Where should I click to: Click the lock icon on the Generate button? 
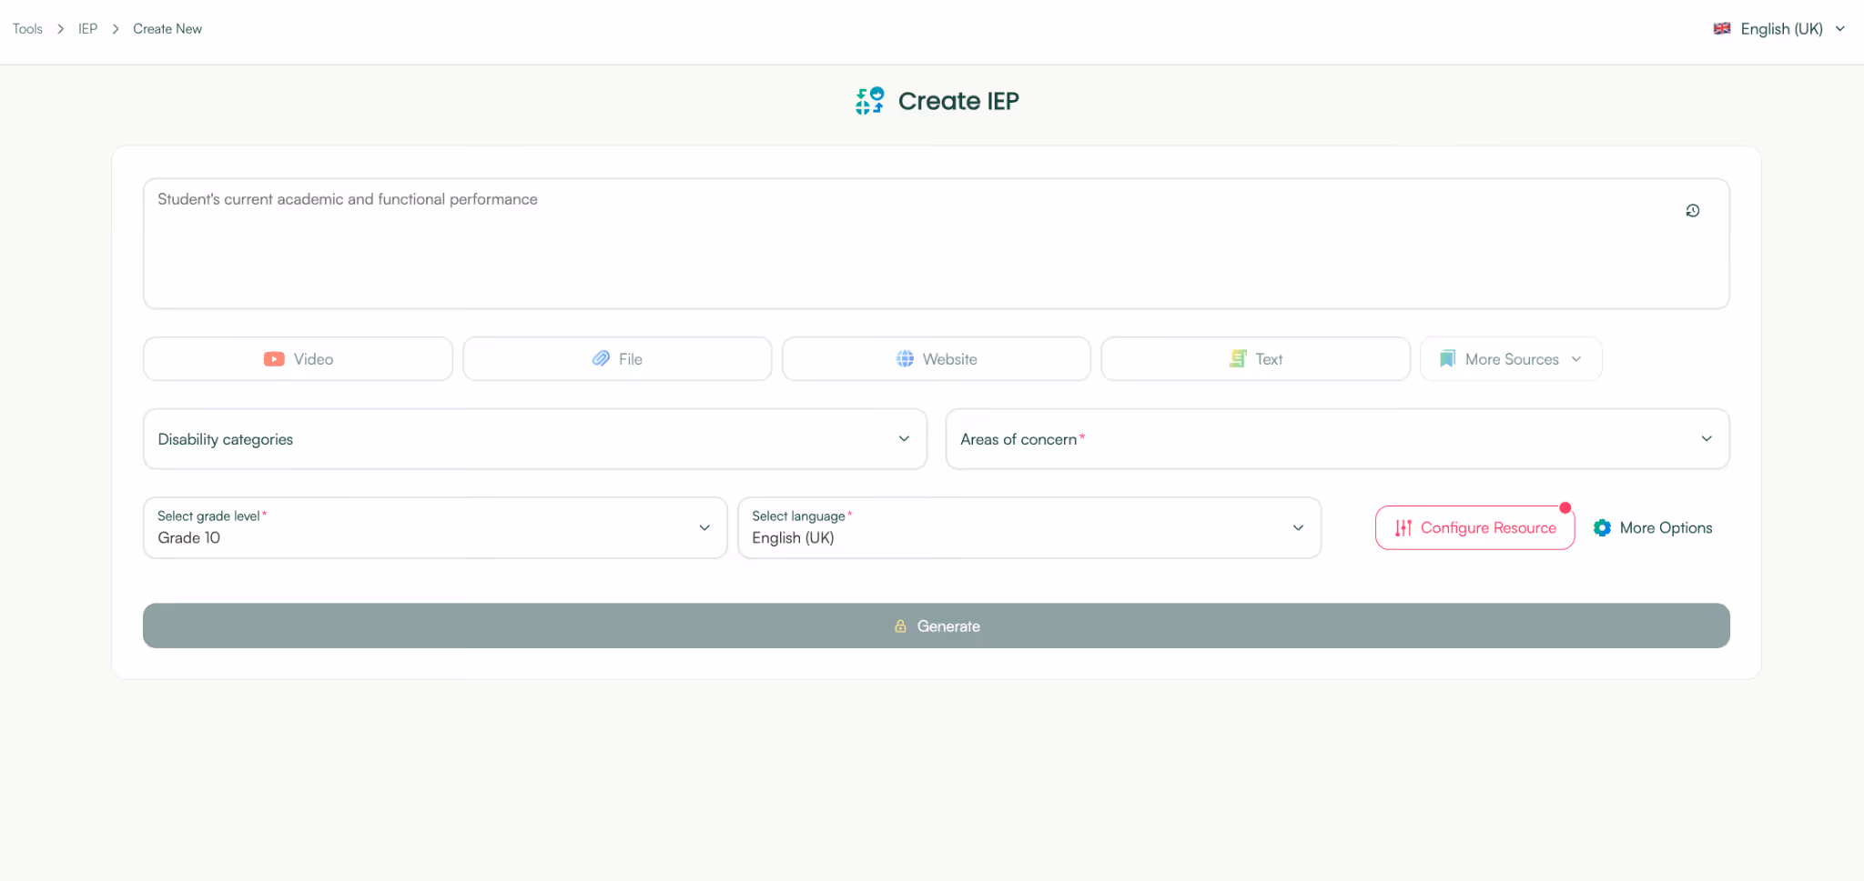900,626
